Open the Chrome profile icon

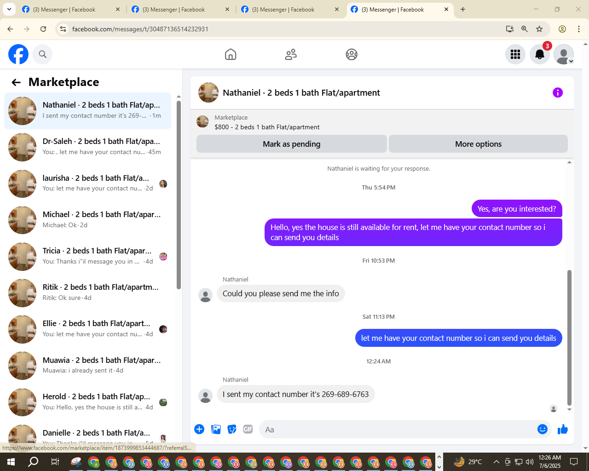point(562,29)
